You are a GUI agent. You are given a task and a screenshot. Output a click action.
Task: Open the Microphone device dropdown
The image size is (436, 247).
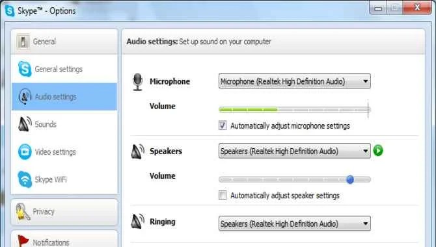click(295, 81)
